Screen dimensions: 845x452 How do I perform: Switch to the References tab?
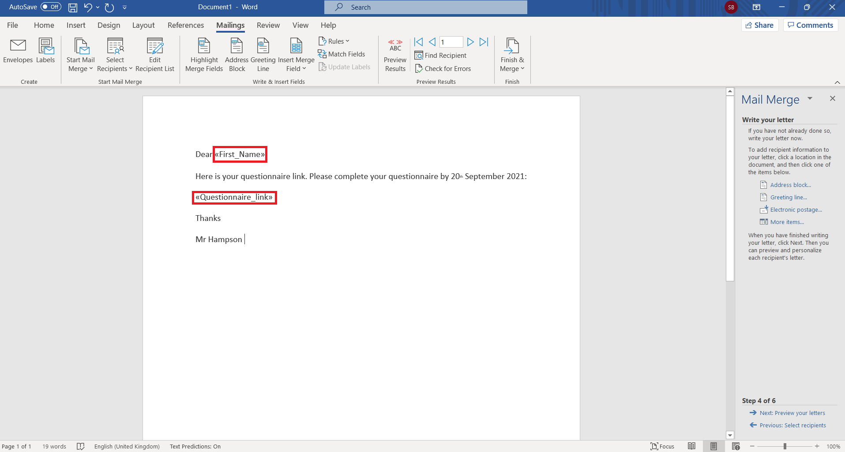click(x=185, y=25)
